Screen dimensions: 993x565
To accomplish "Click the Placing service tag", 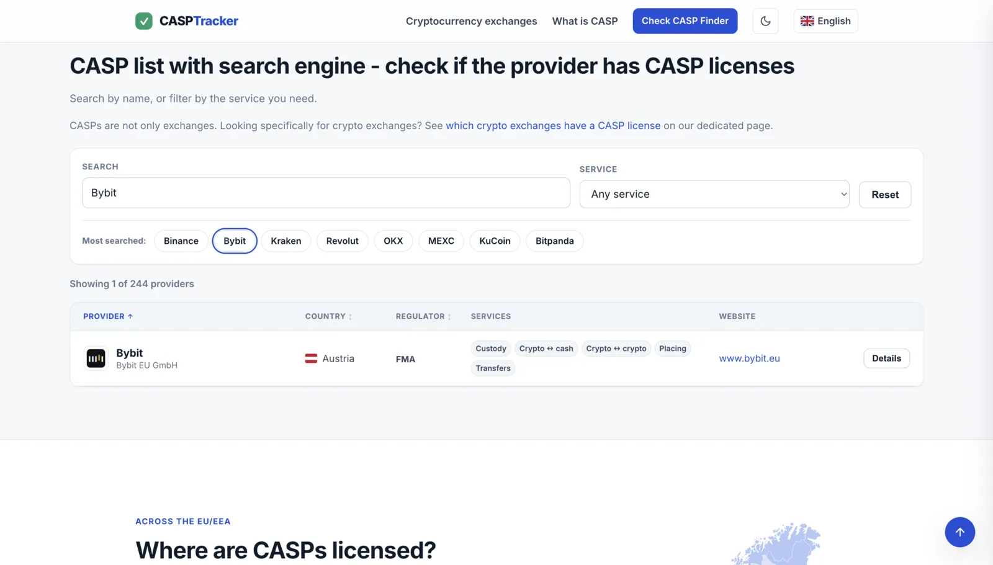I will pyautogui.click(x=673, y=349).
